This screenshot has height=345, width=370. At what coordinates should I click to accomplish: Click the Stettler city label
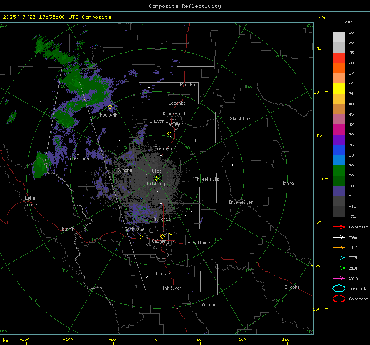[240, 119]
